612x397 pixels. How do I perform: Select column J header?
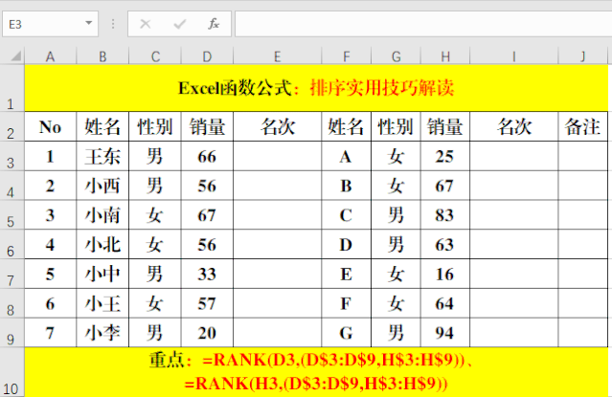(x=582, y=57)
